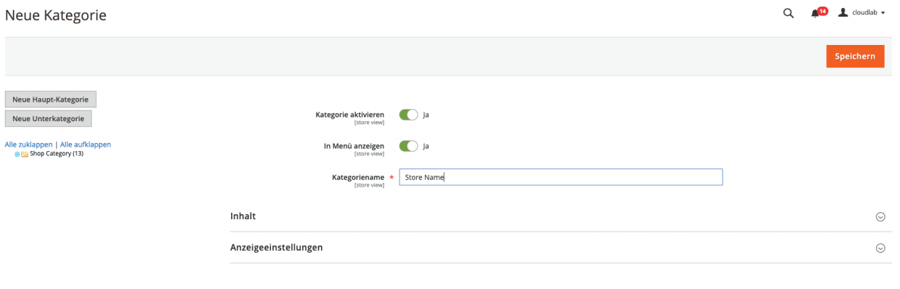The image size is (900, 289).
Task: Expand the Anzeigeeinstellungen section
Action: [561, 248]
